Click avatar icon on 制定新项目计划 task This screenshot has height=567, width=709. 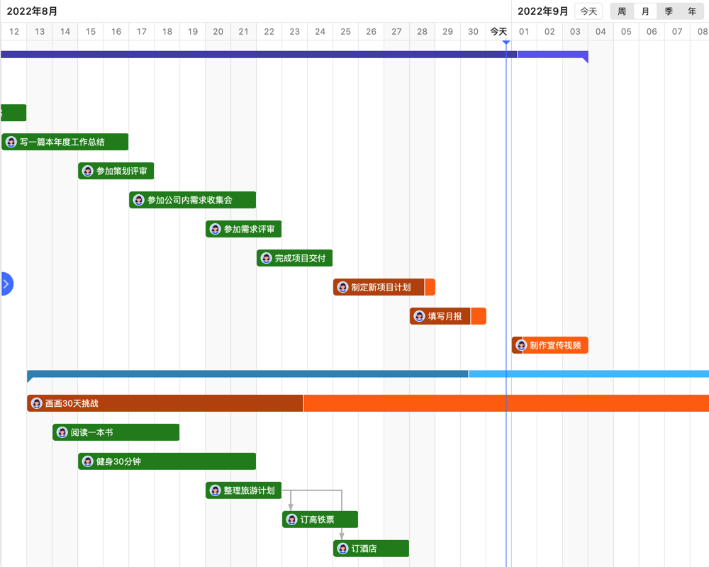(343, 287)
